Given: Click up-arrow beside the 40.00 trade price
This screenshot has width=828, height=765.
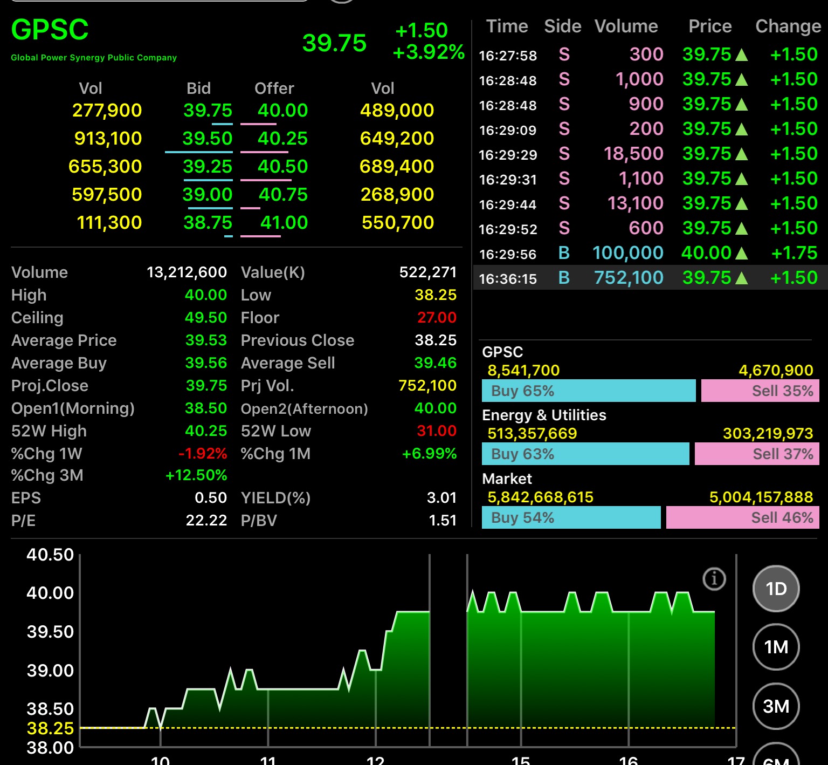Looking at the screenshot, I should pyautogui.click(x=742, y=253).
